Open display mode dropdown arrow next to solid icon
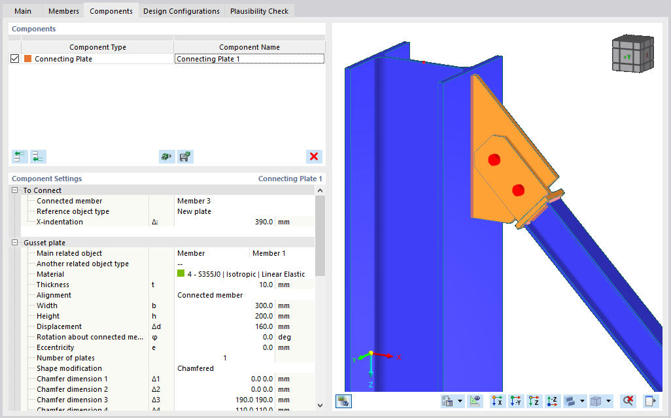671x418 pixels. (583, 401)
